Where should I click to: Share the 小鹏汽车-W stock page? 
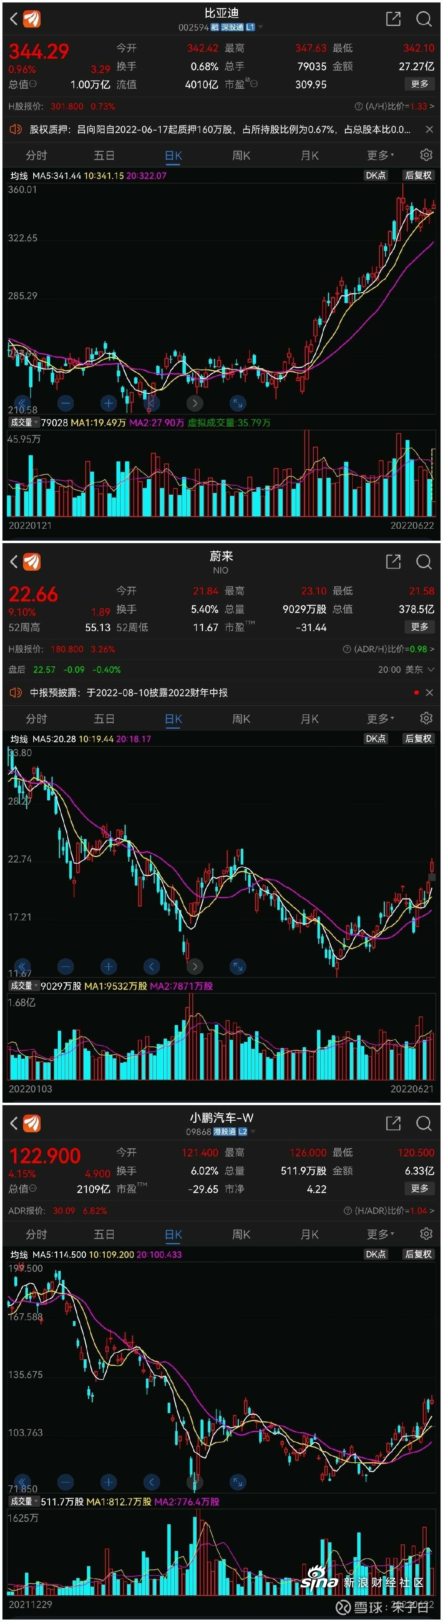pyautogui.click(x=393, y=1123)
